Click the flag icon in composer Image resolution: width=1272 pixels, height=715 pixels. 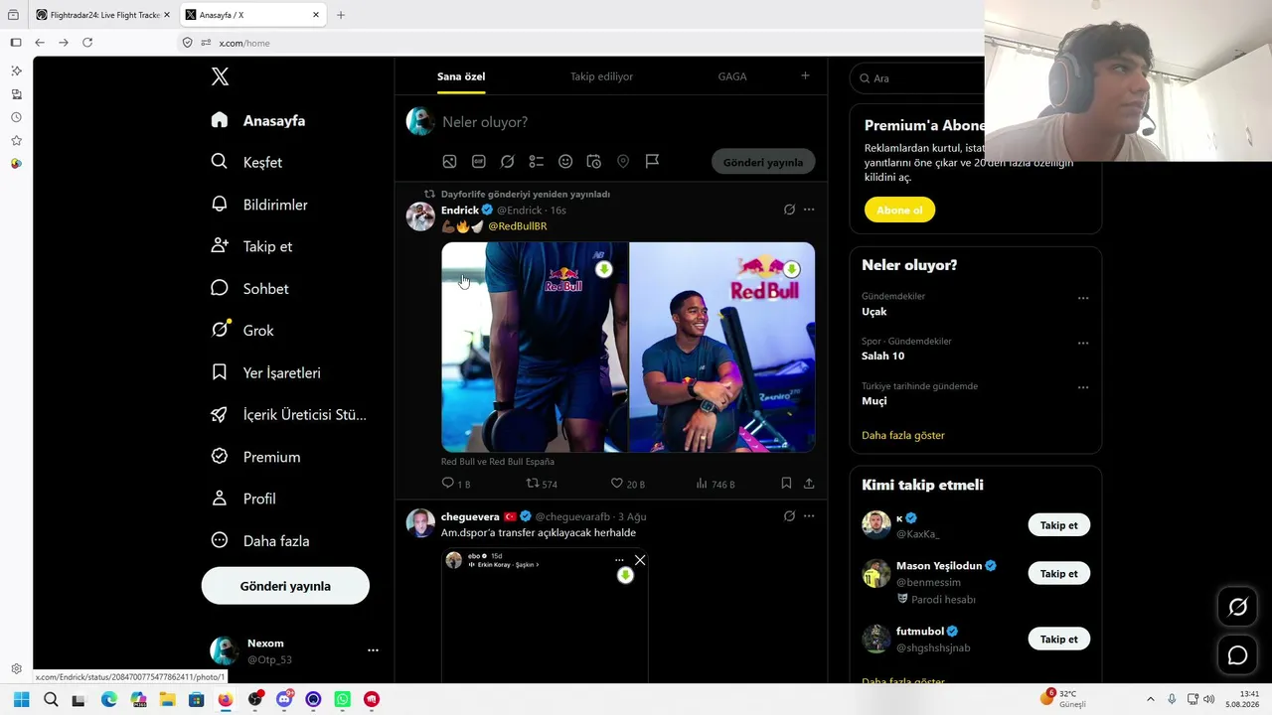[x=652, y=162]
